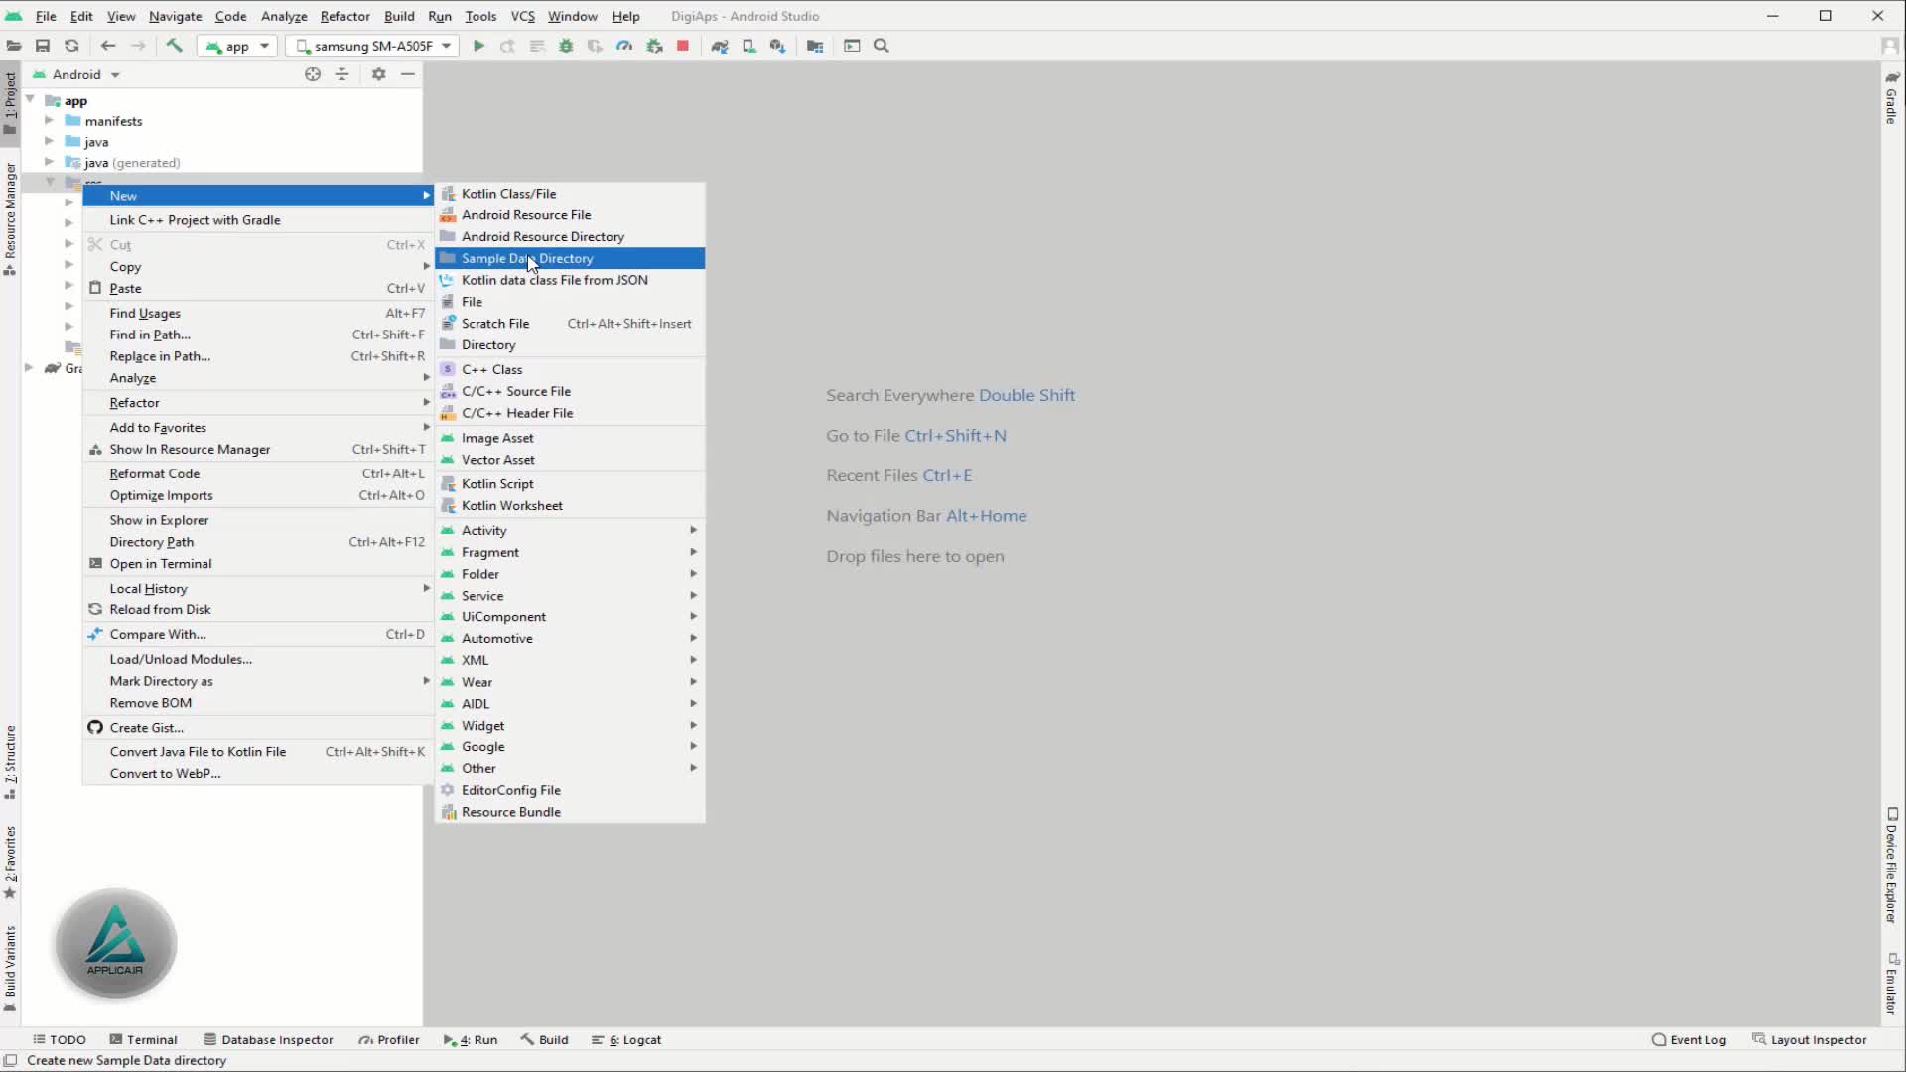Open the samsung SM-A505F device dropdown
Screen dimensions: 1906x1072
pyautogui.click(x=373, y=46)
